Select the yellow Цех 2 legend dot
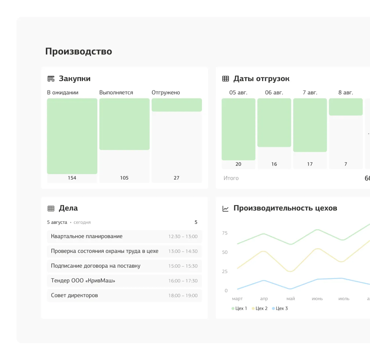This screenshot has height=360, width=370. click(253, 308)
